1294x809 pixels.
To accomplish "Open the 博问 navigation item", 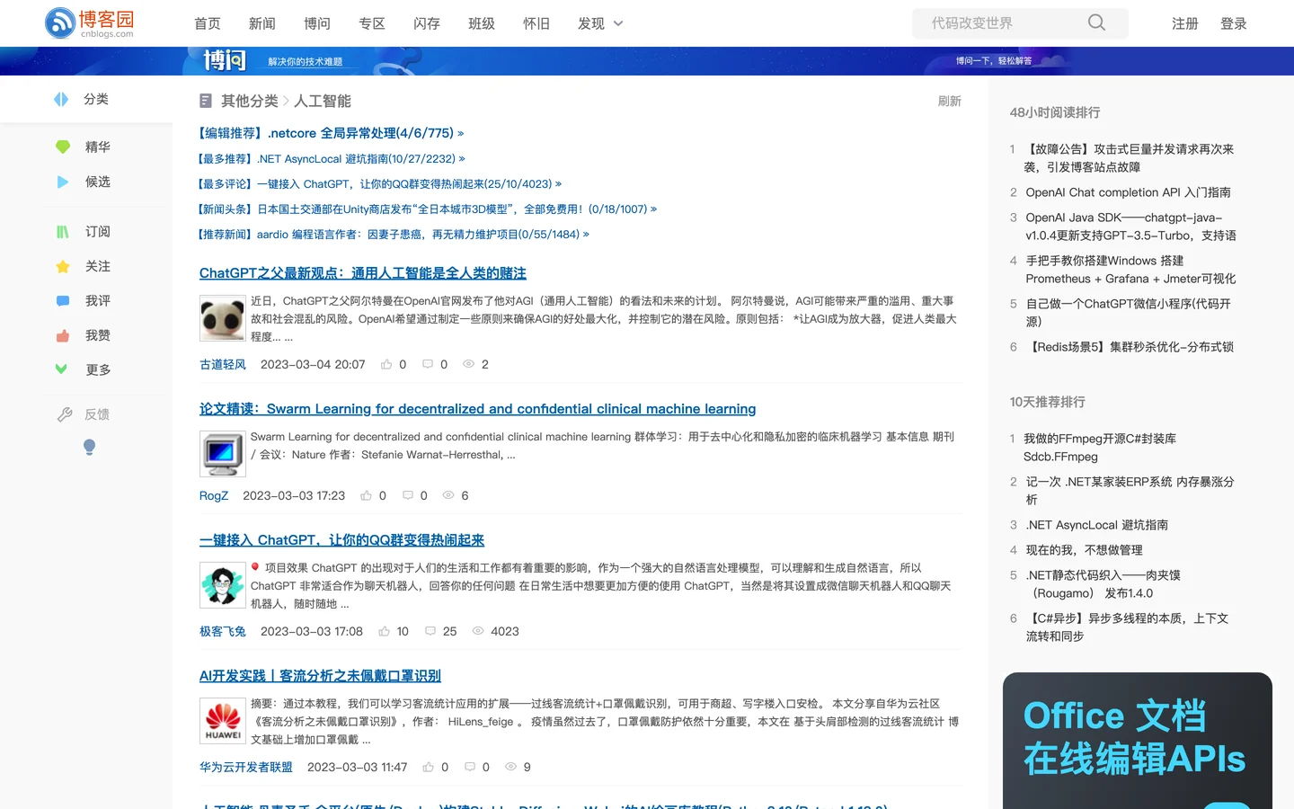I will tap(317, 23).
